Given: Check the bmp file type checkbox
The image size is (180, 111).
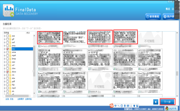Looking at the screenshot, I should coord(7,59).
